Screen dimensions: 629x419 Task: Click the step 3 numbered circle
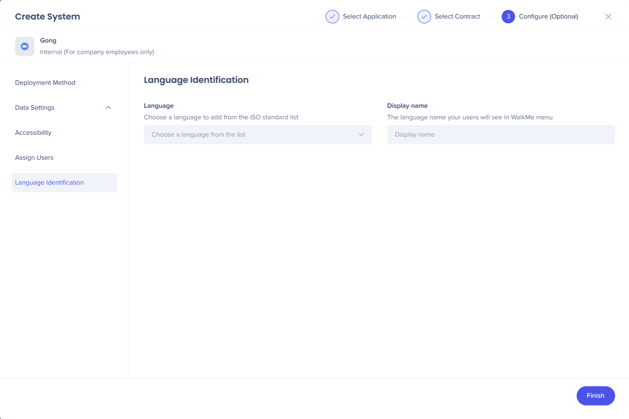click(508, 17)
